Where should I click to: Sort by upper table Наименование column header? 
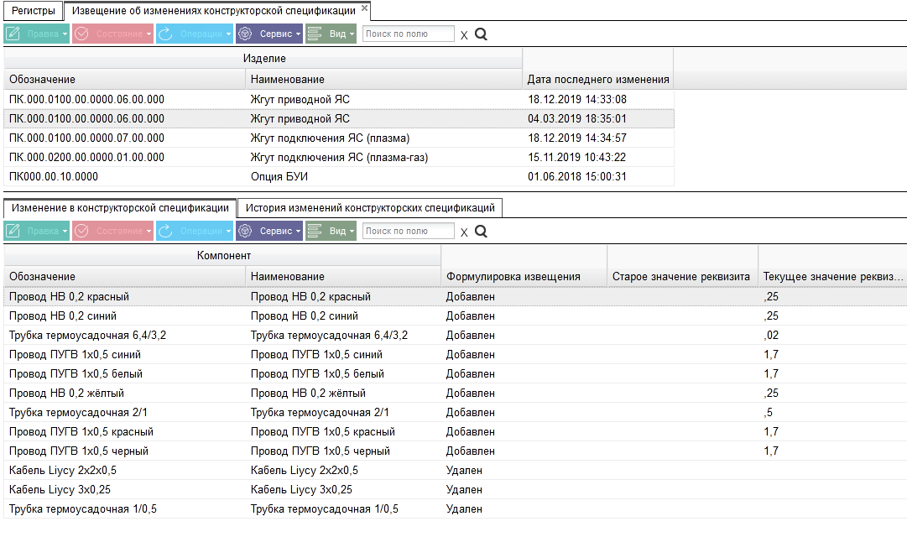[384, 79]
